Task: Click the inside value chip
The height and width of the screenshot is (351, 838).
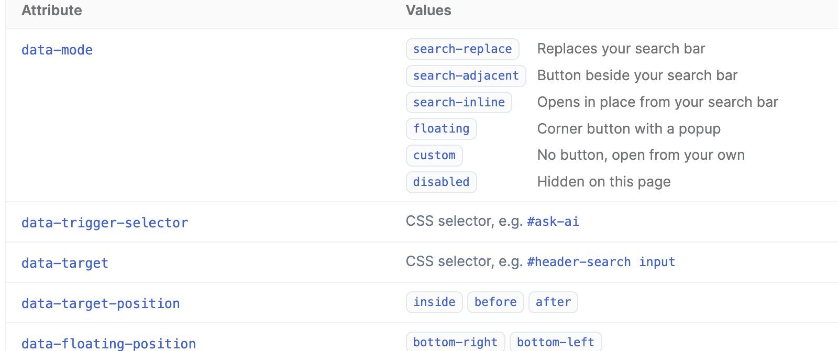Action: [434, 302]
